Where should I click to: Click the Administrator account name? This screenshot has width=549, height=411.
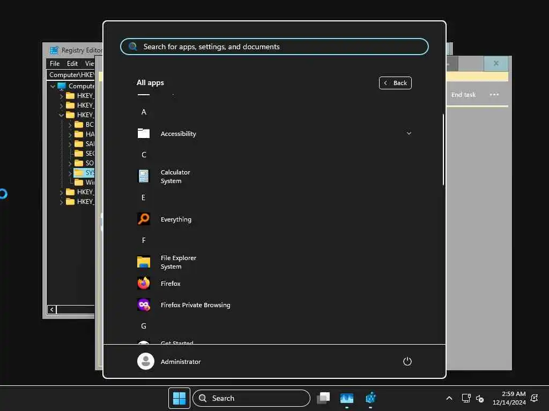180,362
